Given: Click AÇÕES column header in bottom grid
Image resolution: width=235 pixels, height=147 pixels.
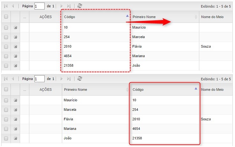Looking at the screenshot, I should coord(46,90).
